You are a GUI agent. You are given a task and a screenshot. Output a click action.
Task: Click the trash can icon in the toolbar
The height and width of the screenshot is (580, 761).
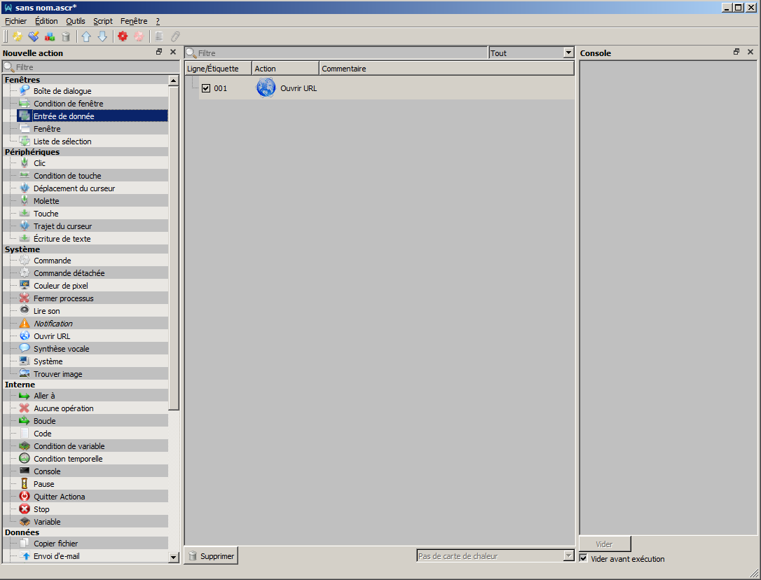coord(66,36)
